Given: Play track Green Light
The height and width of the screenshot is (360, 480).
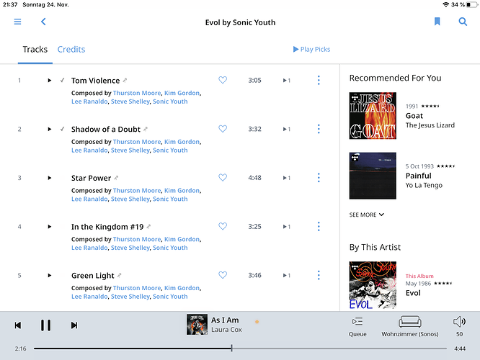Looking at the screenshot, I should click(x=49, y=275).
